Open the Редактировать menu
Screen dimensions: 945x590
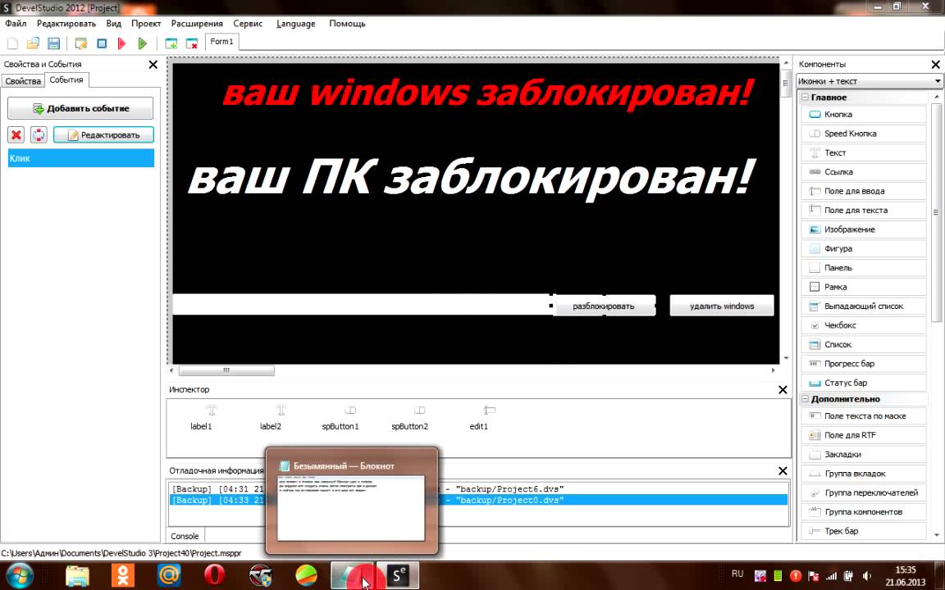[x=66, y=24]
